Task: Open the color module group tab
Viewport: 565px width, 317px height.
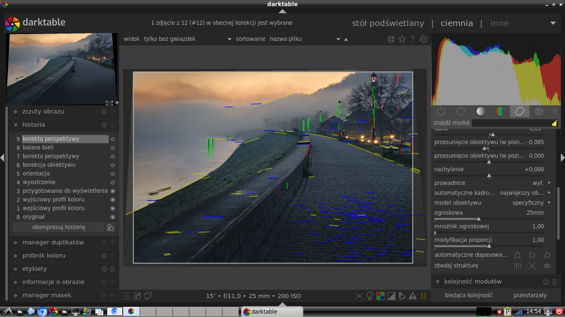Action: tap(500, 111)
